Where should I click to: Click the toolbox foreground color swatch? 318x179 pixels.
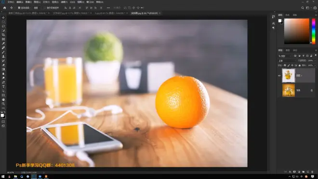click(x=2, y=115)
